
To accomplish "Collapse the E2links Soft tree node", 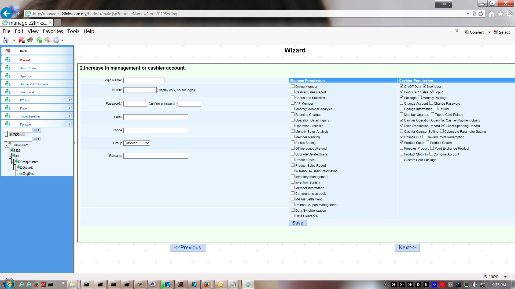I will [x=6, y=145].
